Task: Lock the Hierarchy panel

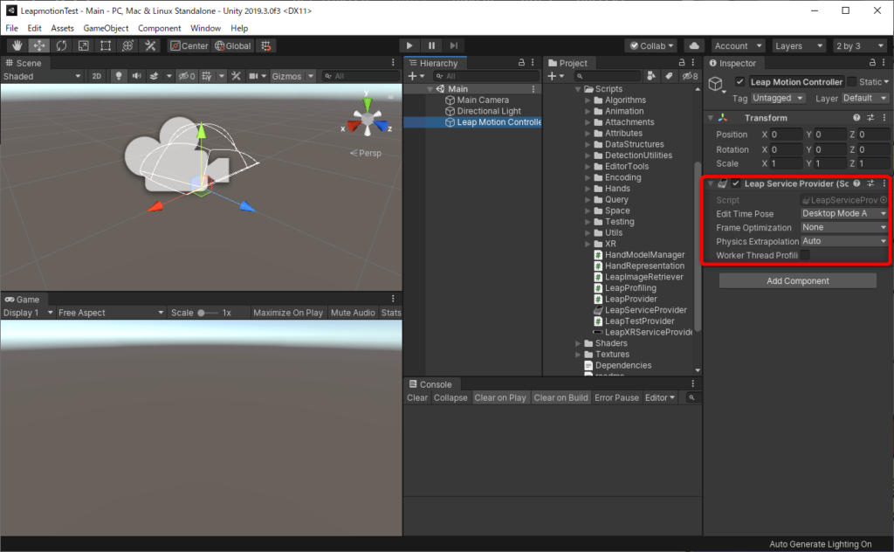Action: [x=521, y=63]
